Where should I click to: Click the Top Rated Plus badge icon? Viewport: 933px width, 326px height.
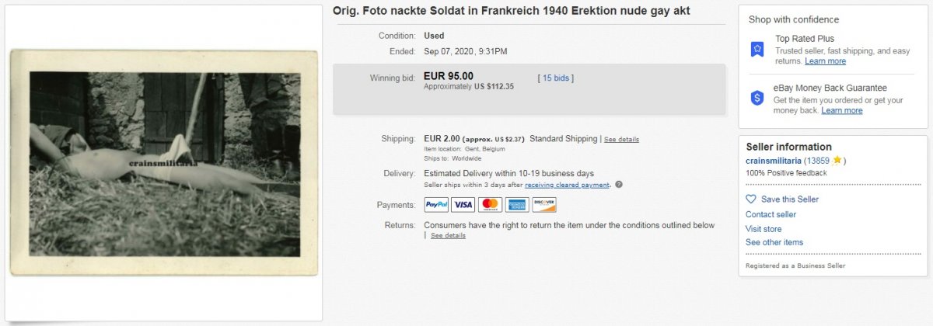coord(757,49)
